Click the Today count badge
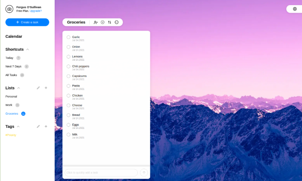The width and height of the screenshot is (302, 181). 18,58
